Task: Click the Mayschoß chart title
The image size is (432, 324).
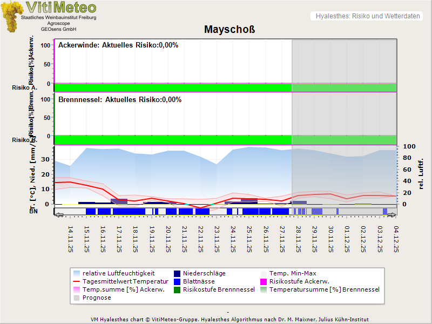Action: point(230,29)
